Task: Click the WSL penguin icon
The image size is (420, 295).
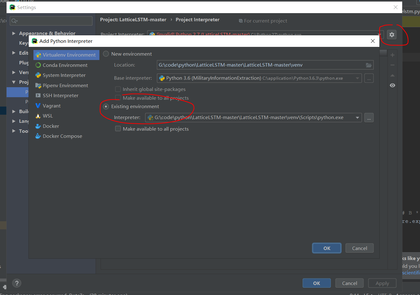Action: pos(38,116)
